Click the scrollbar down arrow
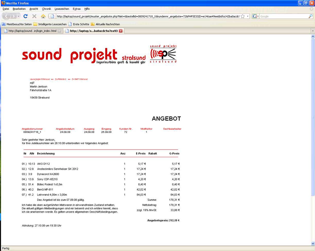315x251 pixels. [x=313, y=244]
